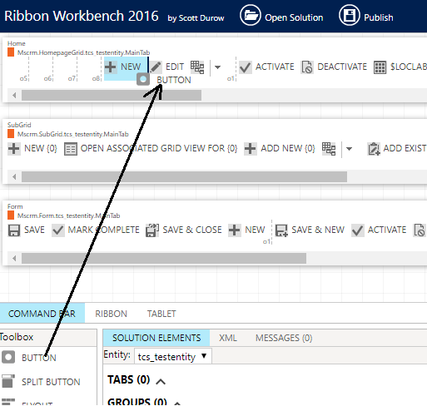Collapse the TABS (0) section

click(x=161, y=382)
